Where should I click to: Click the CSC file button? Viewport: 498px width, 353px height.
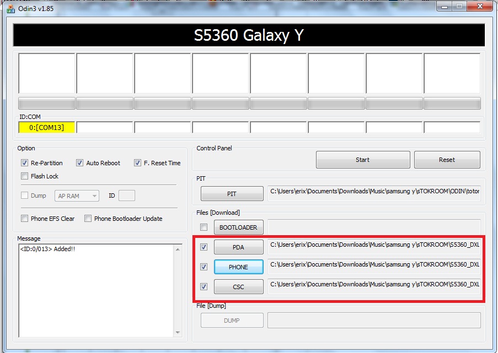(x=238, y=287)
